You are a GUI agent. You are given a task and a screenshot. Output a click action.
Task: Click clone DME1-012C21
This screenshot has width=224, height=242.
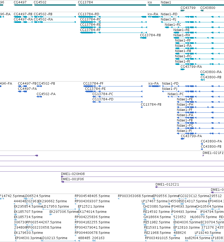pos(190,187)
